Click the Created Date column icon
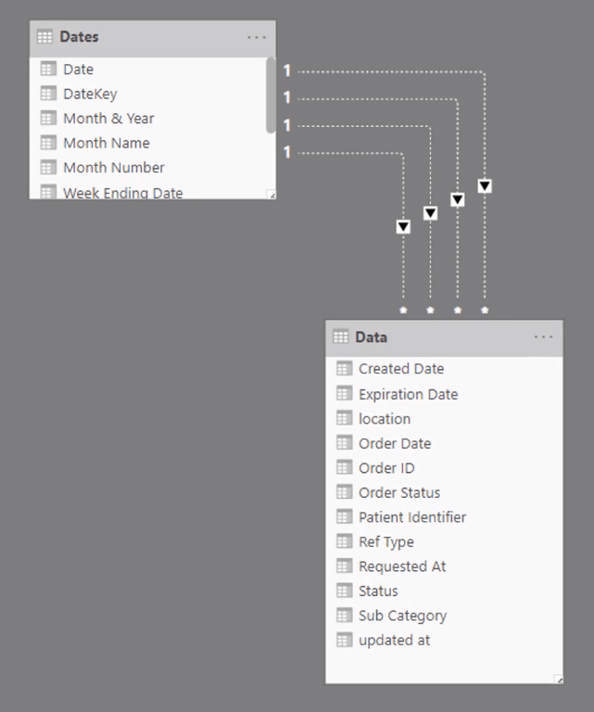Viewport: 594px width, 712px height. 344,368
